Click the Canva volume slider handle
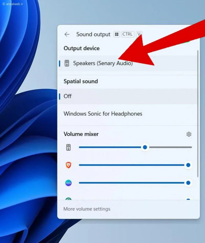 point(188,183)
